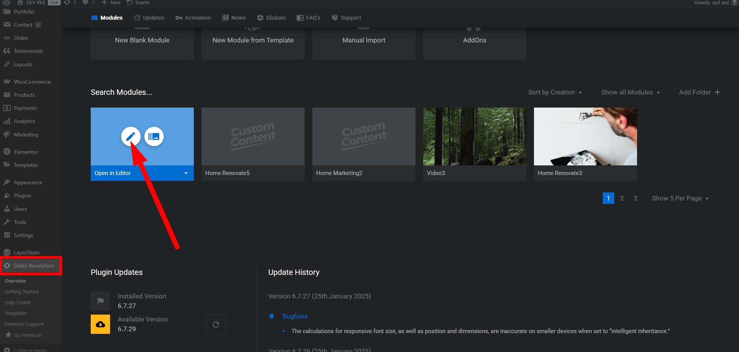Screen dimensions: 739x352
Task: Expand the Show 5 Per Page dropdown
Action: [x=680, y=198]
